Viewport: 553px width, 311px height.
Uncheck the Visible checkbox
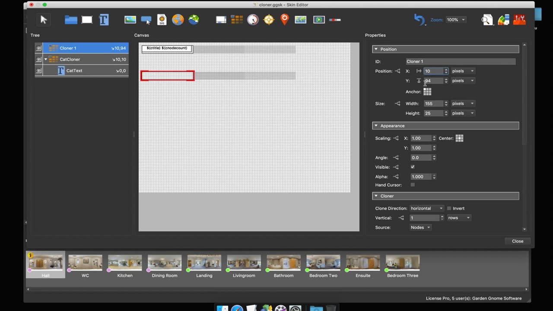(x=413, y=167)
